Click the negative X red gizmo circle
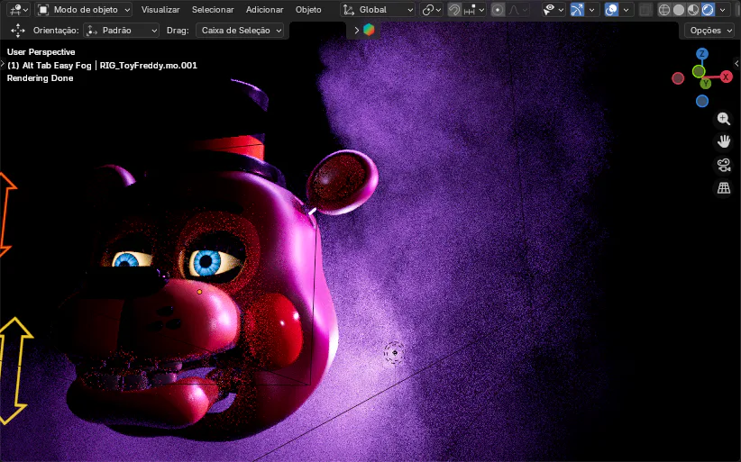Image resolution: width=741 pixels, height=462 pixels. pos(678,78)
